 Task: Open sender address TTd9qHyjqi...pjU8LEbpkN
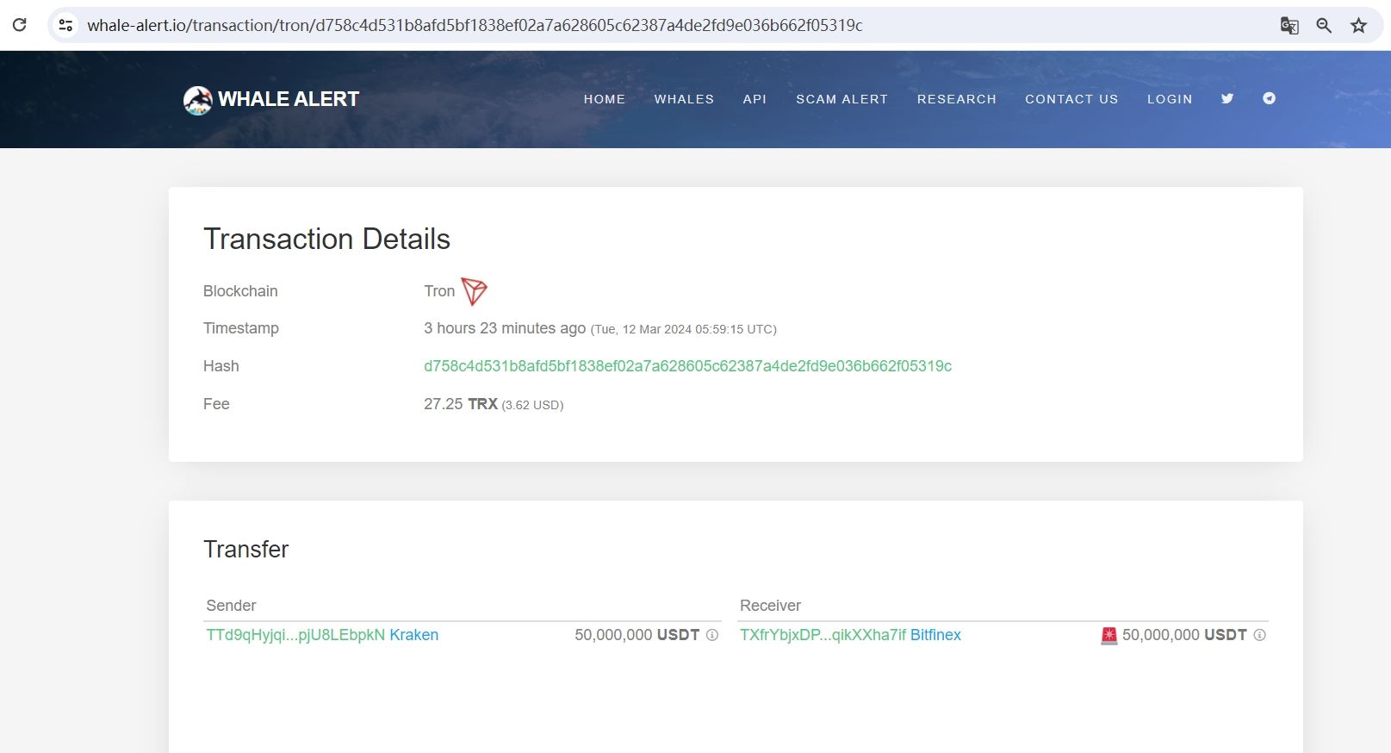(295, 635)
